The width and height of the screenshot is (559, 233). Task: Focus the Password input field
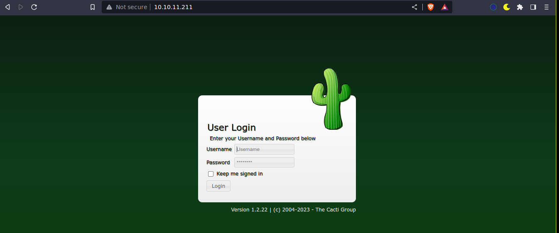pos(264,163)
